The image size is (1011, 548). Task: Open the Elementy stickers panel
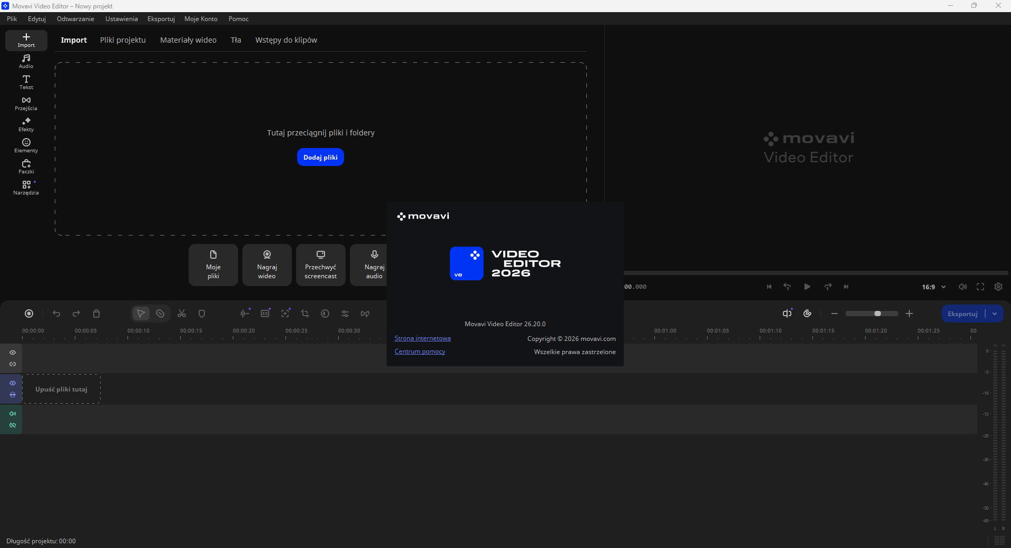pyautogui.click(x=26, y=145)
